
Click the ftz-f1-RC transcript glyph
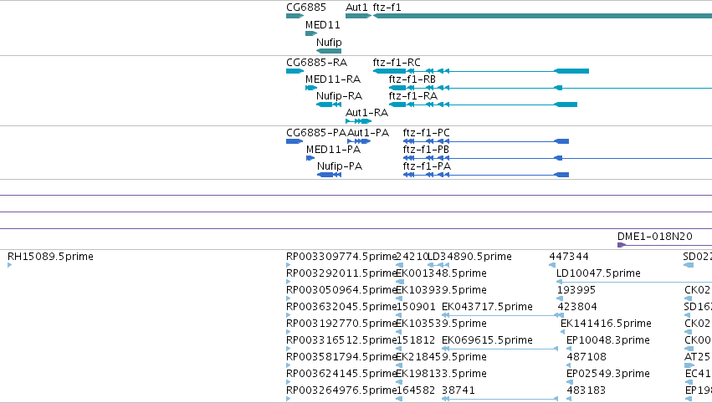[x=481, y=71]
